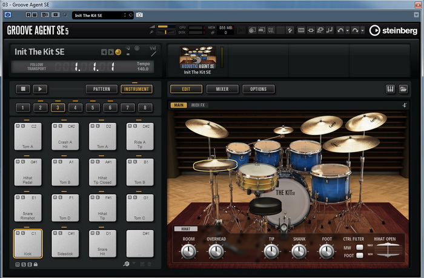Select pad group 4
Viewport: 424px width, 278px height.
click(x=75, y=108)
